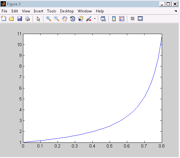Image resolution: width=180 pixels, height=158 pixels.
Task: Expand the brush color dropdown arrow
Action: 95,18
